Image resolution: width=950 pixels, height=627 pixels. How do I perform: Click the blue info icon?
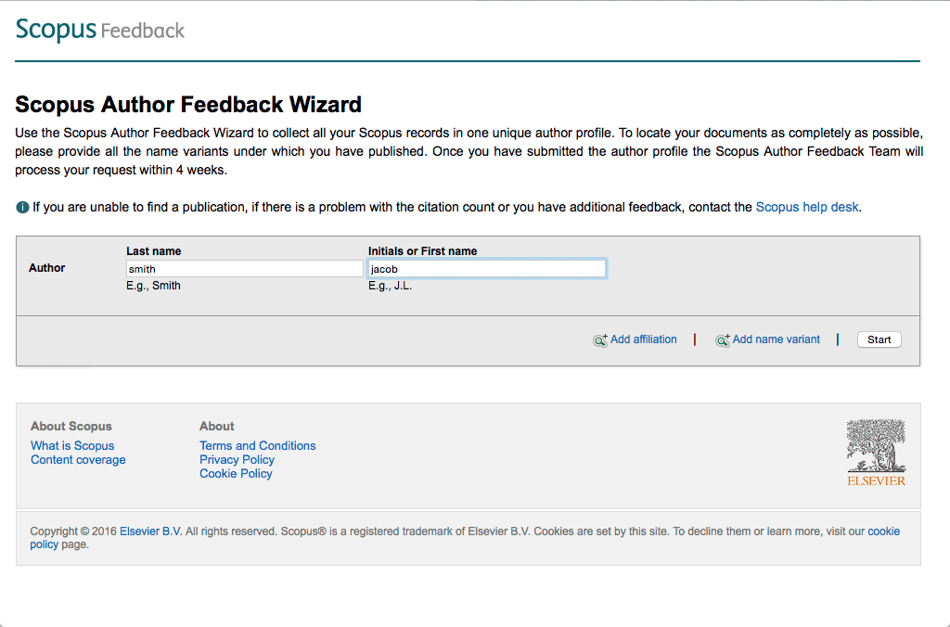point(22,207)
